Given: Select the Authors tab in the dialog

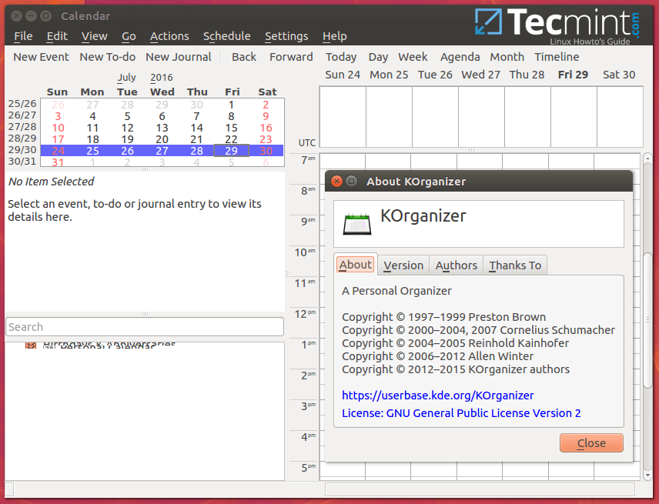Looking at the screenshot, I should tap(456, 265).
